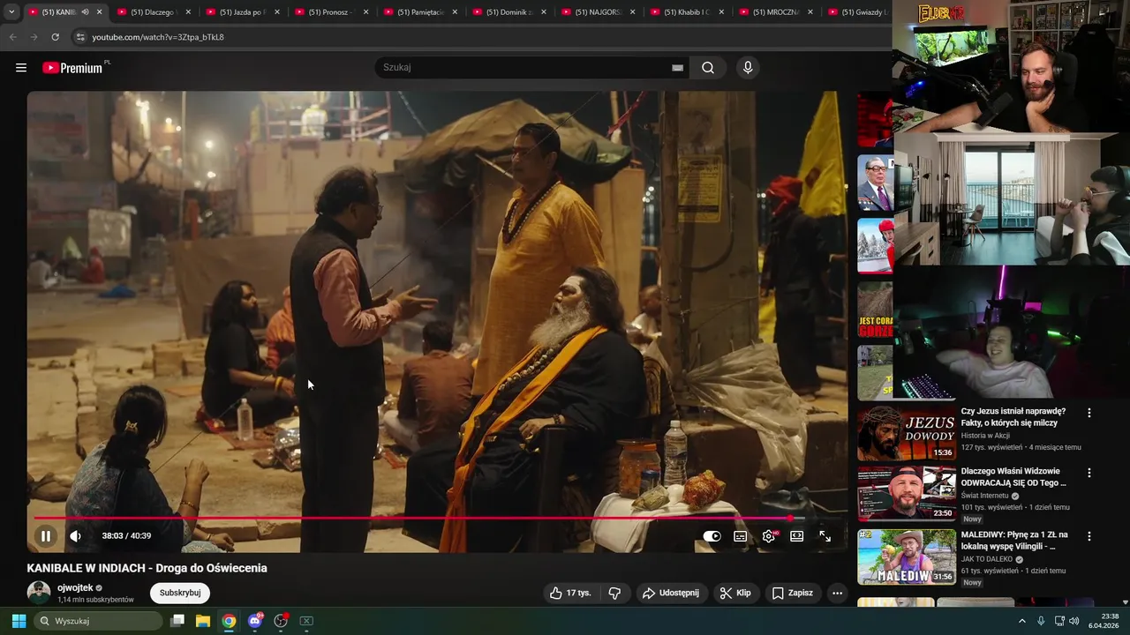Open player settings gear
Image resolution: width=1130 pixels, height=635 pixels.
pos(769,536)
